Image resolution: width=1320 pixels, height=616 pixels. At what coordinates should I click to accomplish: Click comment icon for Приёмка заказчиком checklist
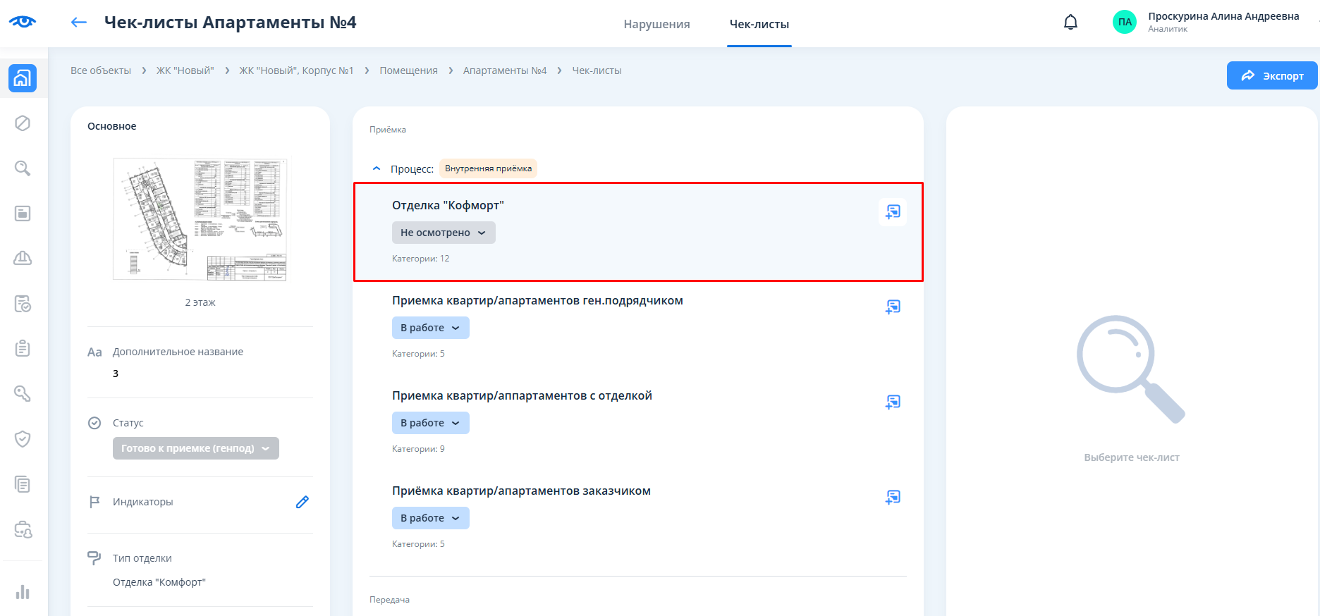(x=893, y=497)
